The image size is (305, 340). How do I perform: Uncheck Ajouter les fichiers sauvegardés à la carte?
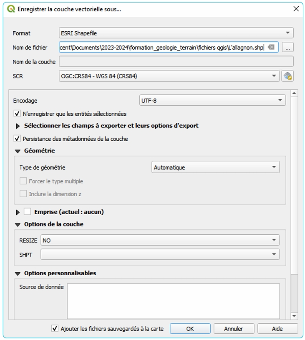[x=55, y=329]
